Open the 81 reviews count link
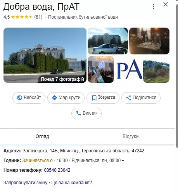178x192 pixels. (38, 17)
